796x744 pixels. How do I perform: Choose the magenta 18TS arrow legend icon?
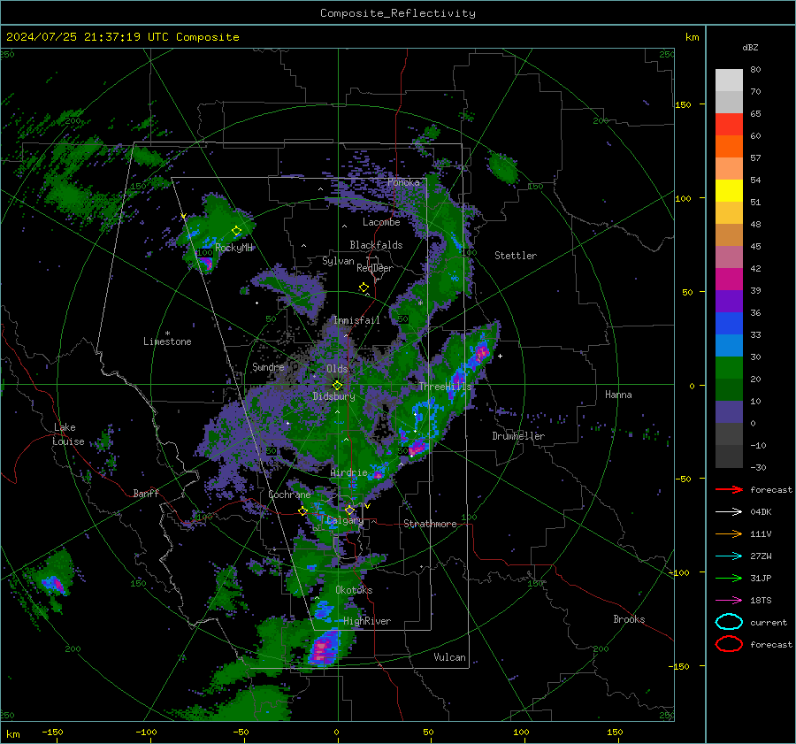point(729,601)
